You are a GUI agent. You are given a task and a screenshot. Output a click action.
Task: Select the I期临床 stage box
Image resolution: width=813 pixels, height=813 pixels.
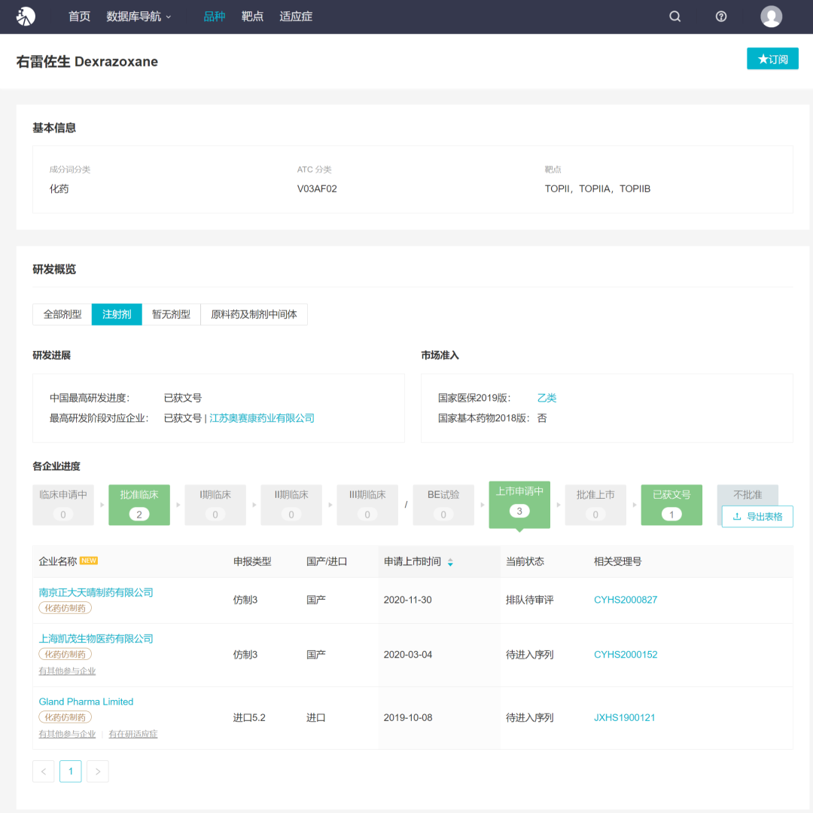[215, 505]
